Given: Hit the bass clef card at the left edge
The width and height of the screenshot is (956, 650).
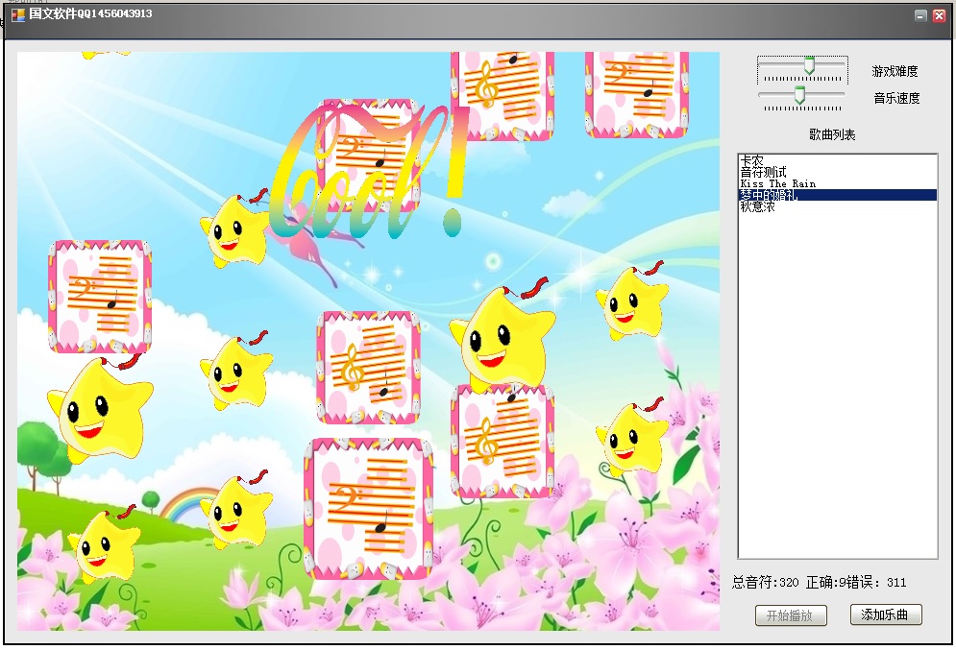Looking at the screenshot, I should pos(100,297).
